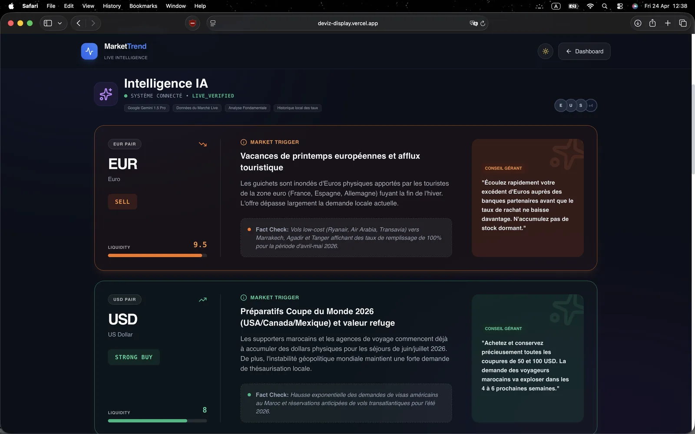
Task: Click the USD PAIR label badge
Action: [125, 299]
